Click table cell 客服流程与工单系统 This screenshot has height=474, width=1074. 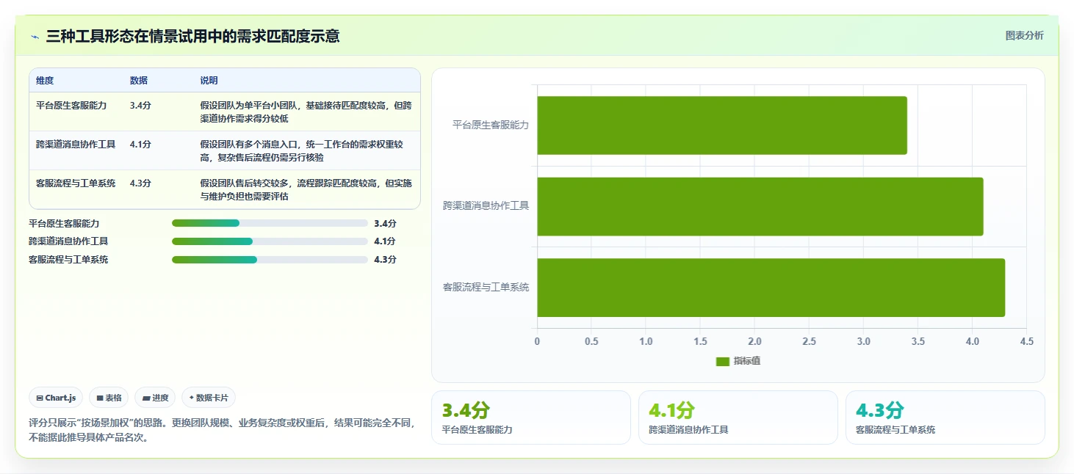pyautogui.click(x=76, y=183)
